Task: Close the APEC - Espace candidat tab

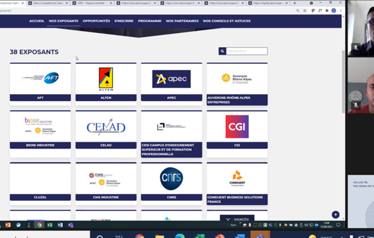Action: point(111,3)
